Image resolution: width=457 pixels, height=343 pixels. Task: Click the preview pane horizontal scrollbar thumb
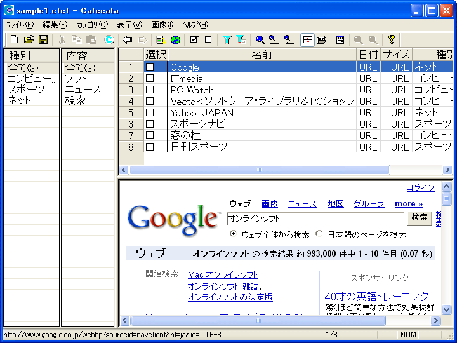(258, 321)
